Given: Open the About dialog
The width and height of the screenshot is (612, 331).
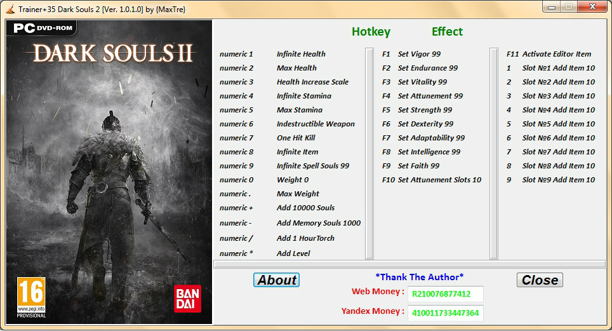Looking at the screenshot, I should (276, 280).
